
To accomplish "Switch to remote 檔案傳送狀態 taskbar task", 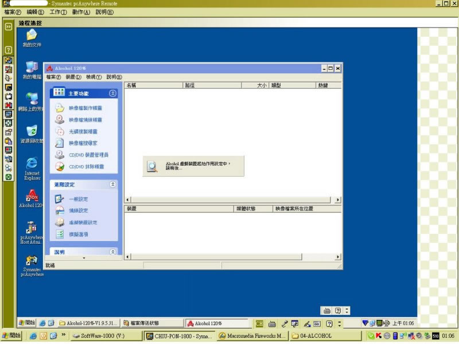I will (x=152, y=323).
